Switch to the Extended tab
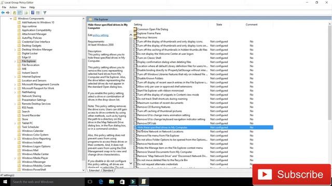 [x=94, y=171]
